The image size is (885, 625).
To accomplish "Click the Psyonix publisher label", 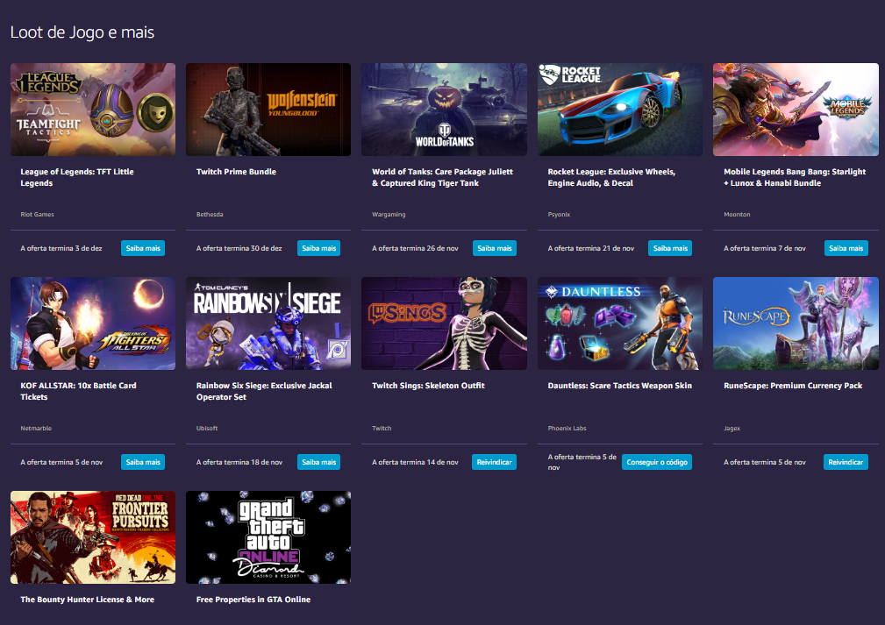I will [559, 215].
